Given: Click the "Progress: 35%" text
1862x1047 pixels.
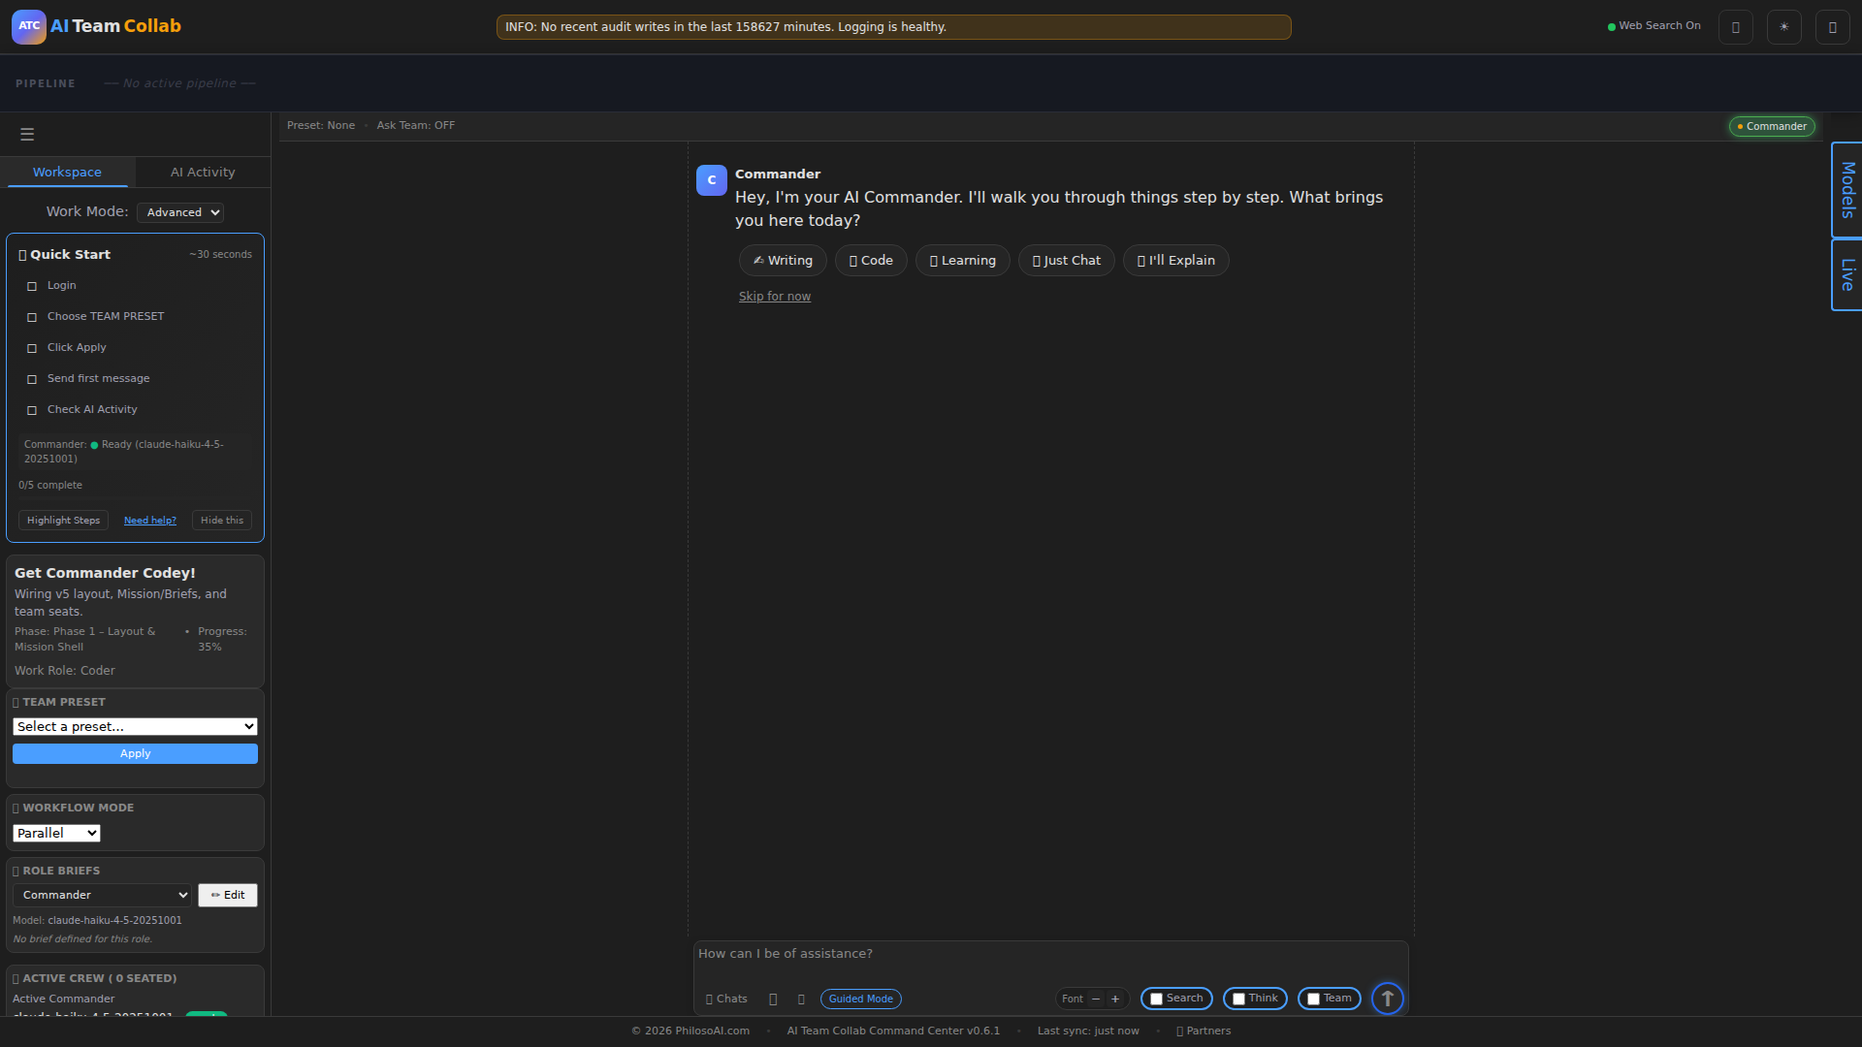Looking at the screenshot, I should click(222, 640).
